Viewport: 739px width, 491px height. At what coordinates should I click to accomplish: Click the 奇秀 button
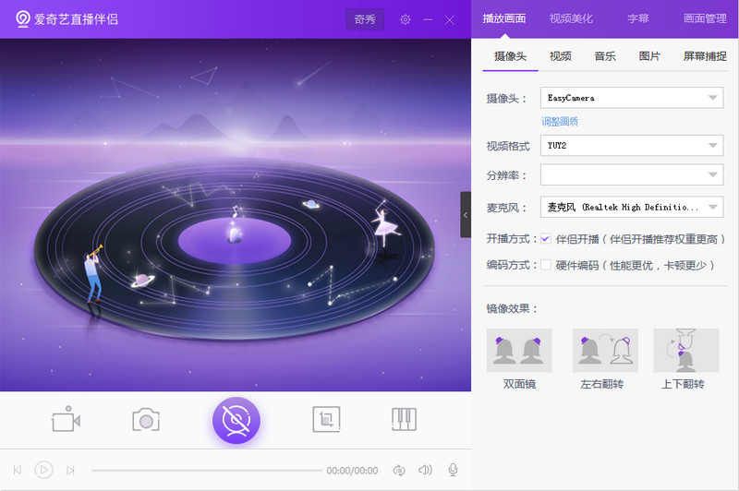[365, 19]
